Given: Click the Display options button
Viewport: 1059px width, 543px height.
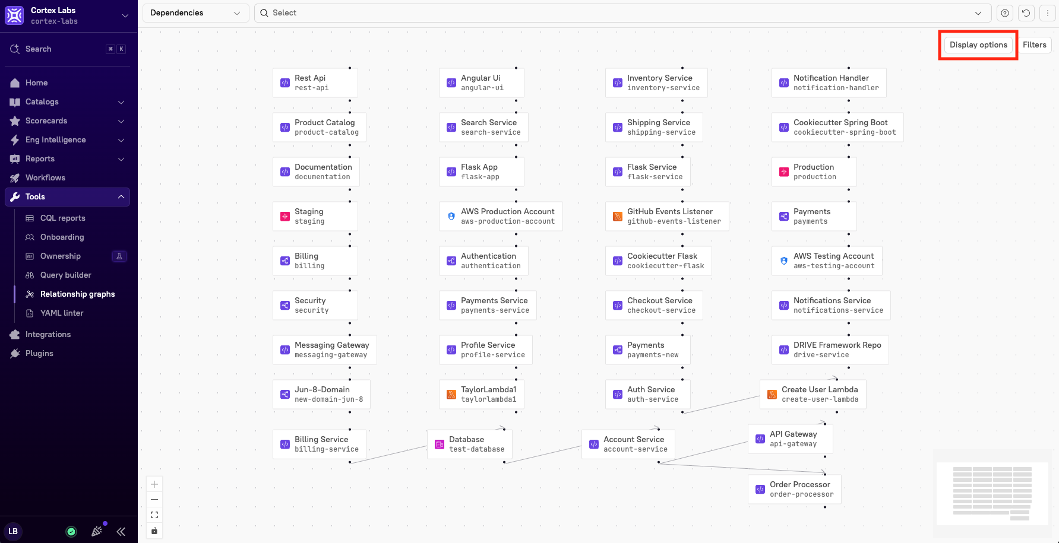Looking at the screenshot, I should pos(978,45).
